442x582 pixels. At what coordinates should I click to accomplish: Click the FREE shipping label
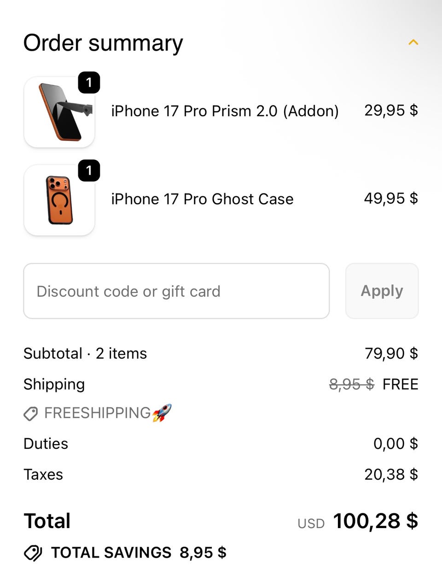pos(400,384)
